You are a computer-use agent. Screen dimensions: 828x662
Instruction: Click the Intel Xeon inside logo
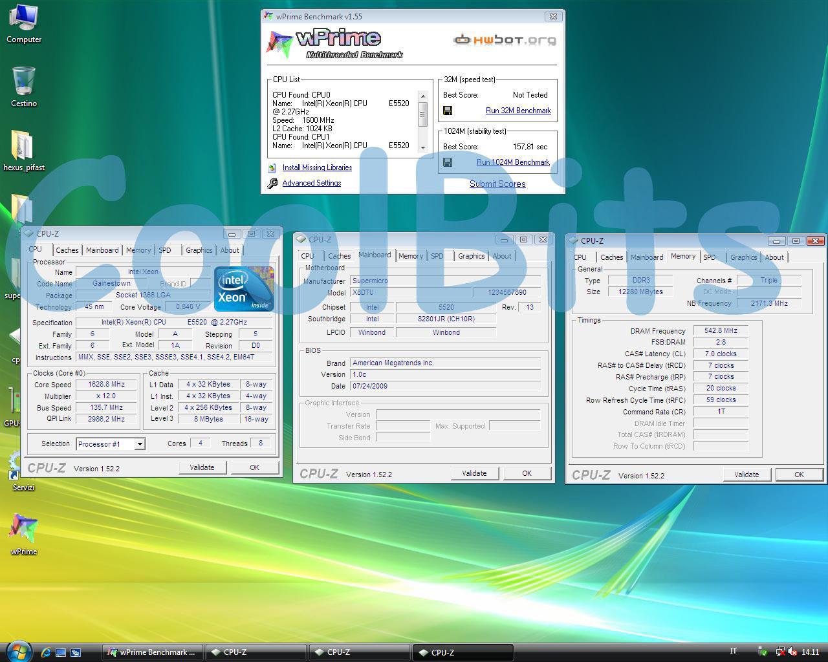(244, 288)
